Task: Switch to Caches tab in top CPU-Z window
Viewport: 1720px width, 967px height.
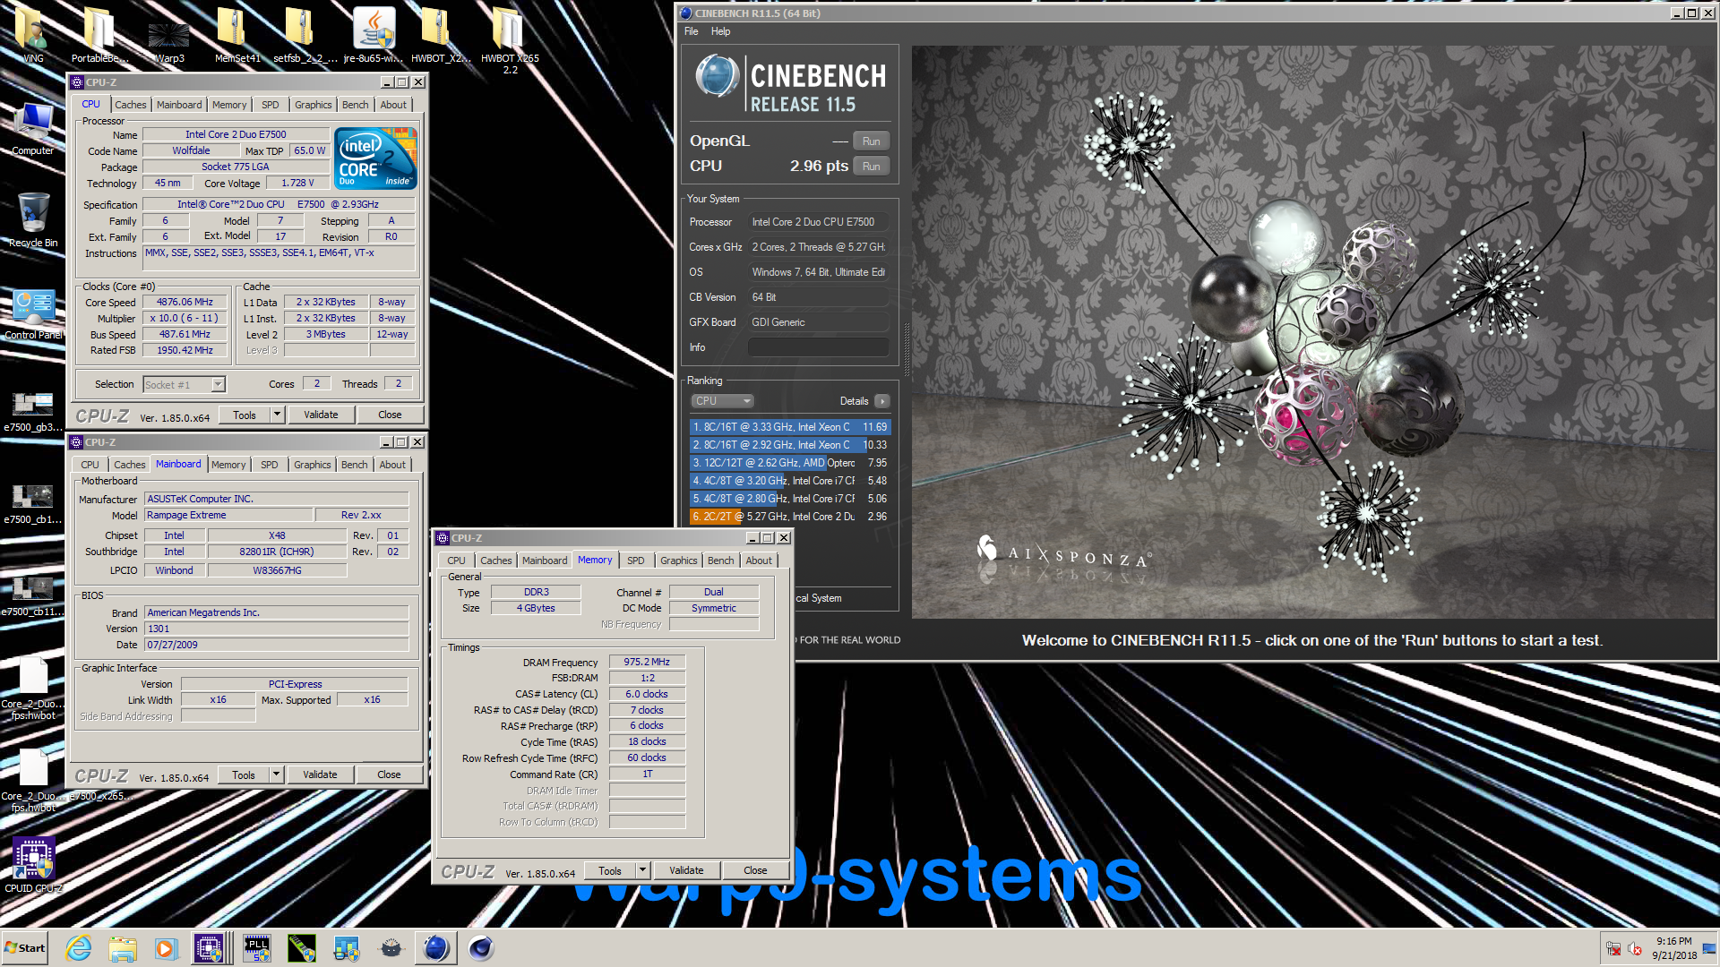Action: click(131, 105)
